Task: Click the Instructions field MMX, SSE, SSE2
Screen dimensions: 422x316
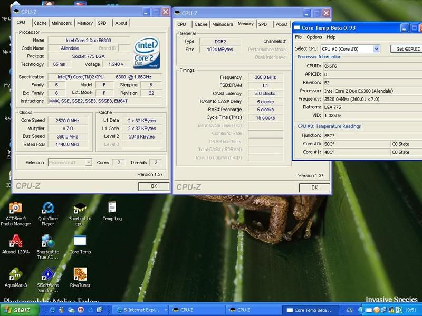Action: click(105, 101)
